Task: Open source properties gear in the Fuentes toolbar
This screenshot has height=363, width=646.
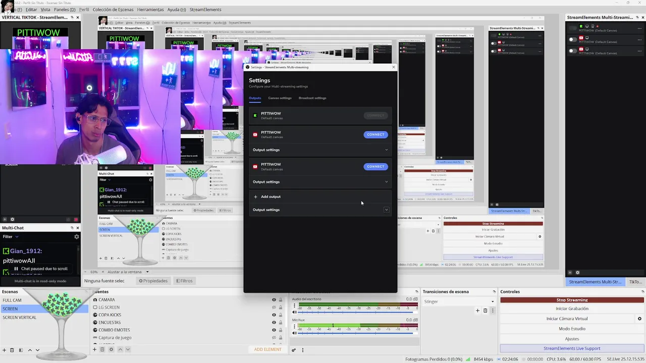Action: coord(112,349)
